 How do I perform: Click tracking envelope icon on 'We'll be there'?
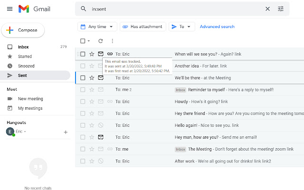[x=101, y=78]
